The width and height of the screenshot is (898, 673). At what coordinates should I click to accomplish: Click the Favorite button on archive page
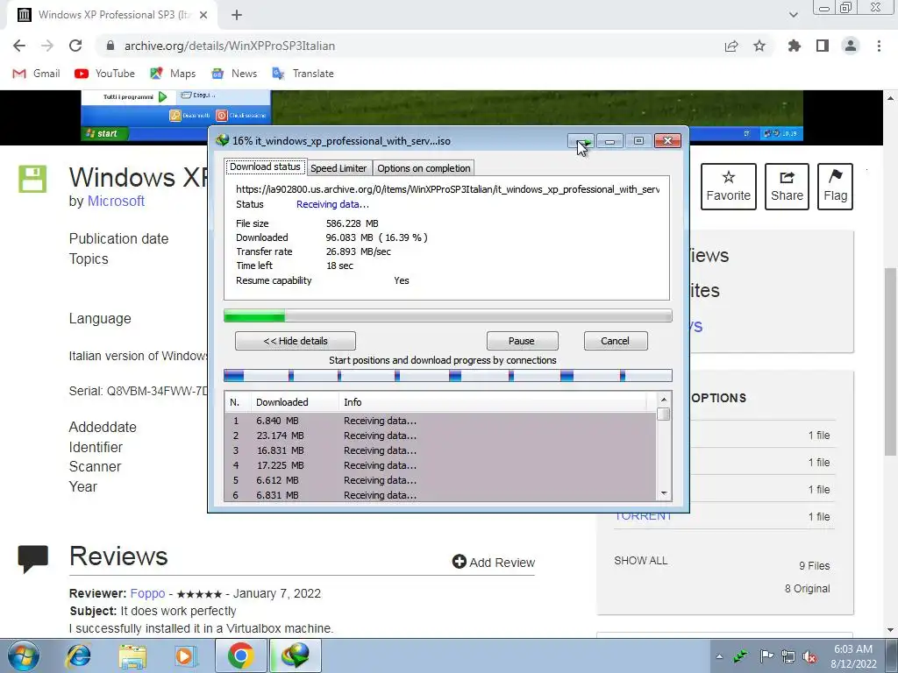(x=729, y=187)
